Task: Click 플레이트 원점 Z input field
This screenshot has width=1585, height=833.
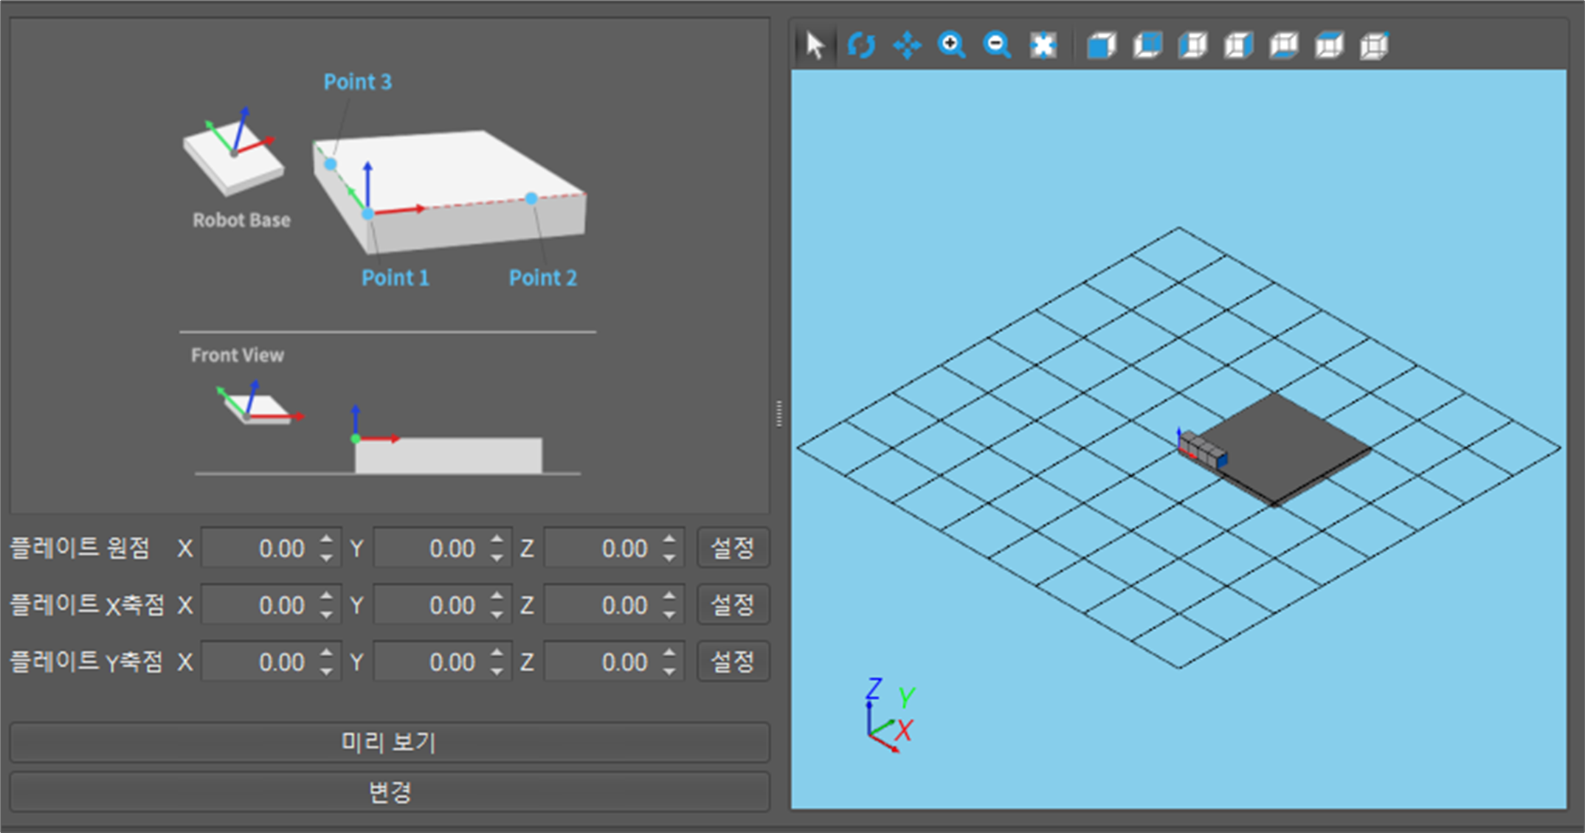Action: click(x=601, y=548)
